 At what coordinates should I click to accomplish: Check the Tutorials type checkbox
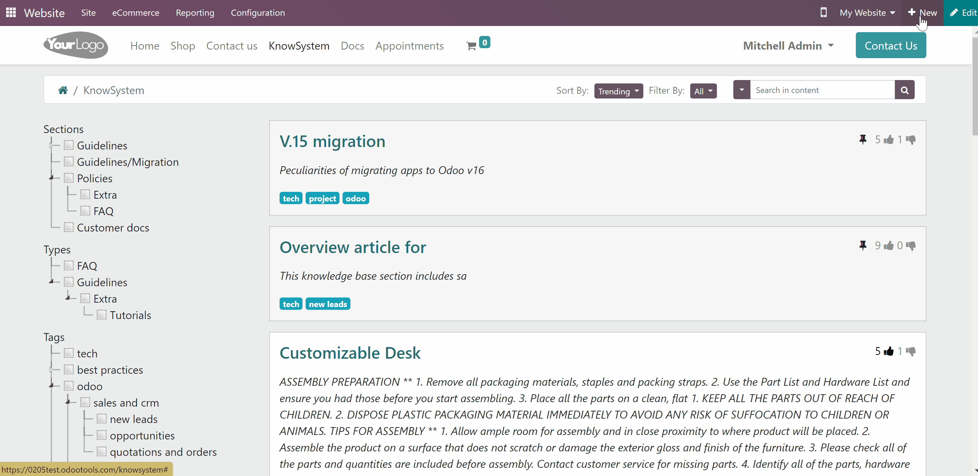point(101,315)
